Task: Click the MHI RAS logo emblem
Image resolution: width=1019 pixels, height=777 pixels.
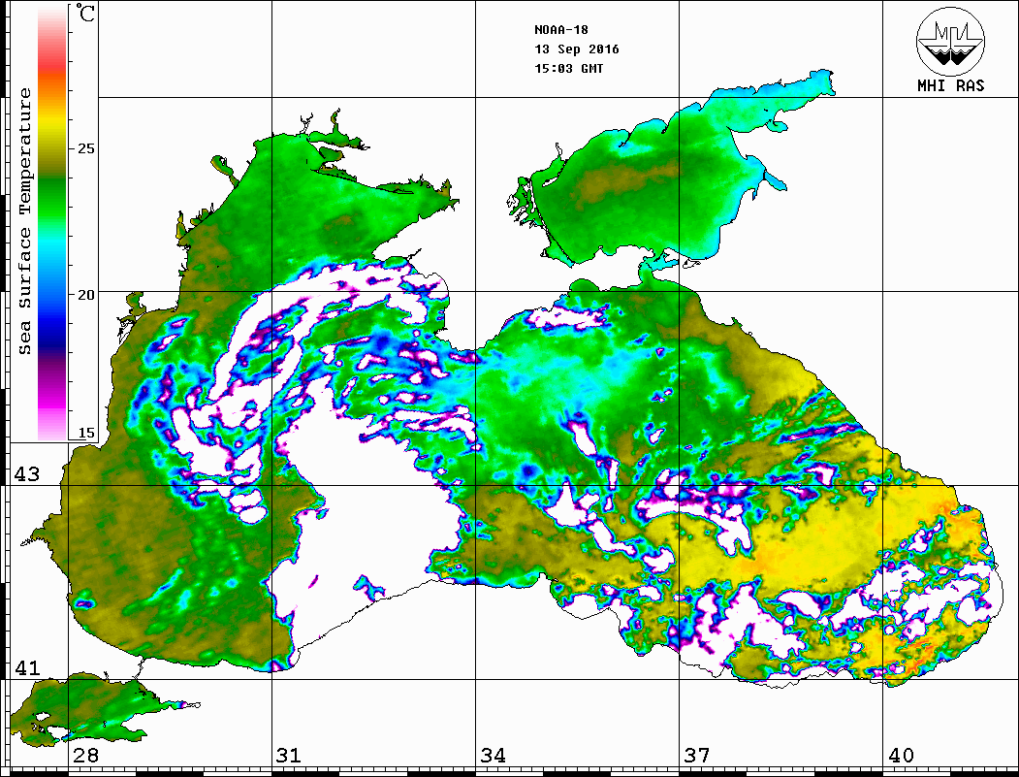Action: (950, 41)
